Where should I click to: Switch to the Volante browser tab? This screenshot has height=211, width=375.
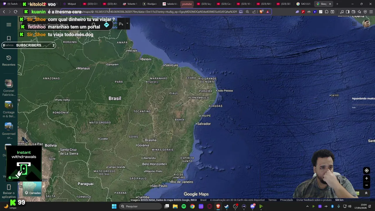[130, 4]
